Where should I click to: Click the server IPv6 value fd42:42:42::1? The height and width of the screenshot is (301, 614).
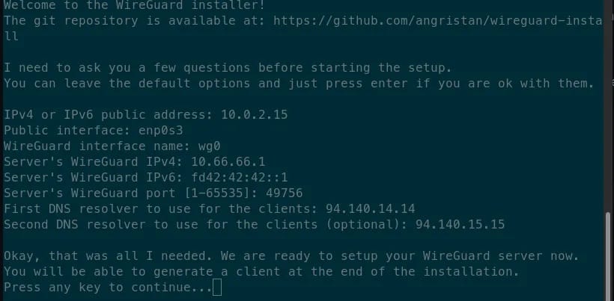click(x=240, y=177)
